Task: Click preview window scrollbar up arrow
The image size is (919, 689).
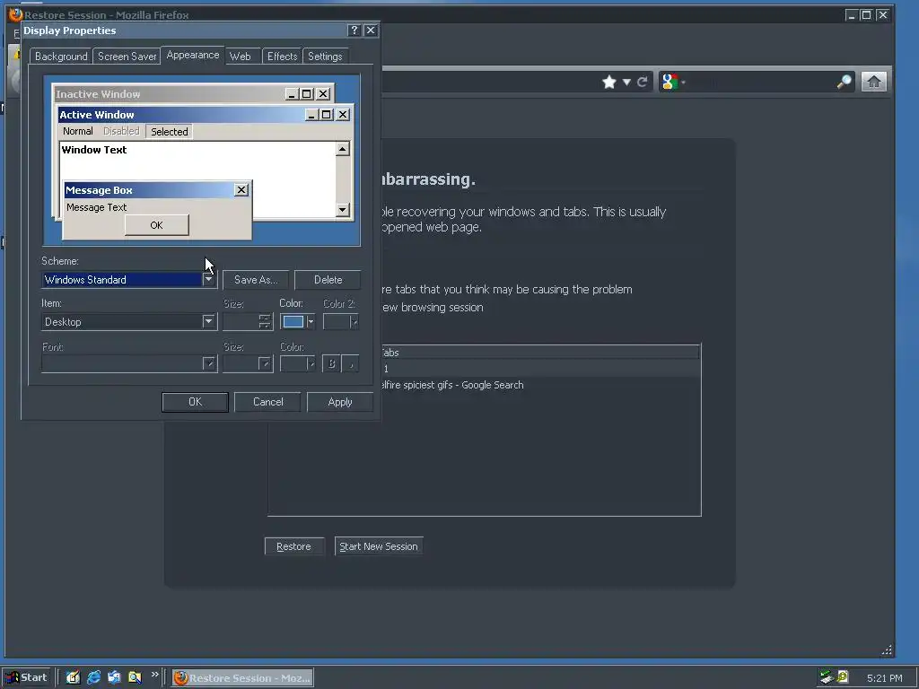Action: tap(343, 149)
